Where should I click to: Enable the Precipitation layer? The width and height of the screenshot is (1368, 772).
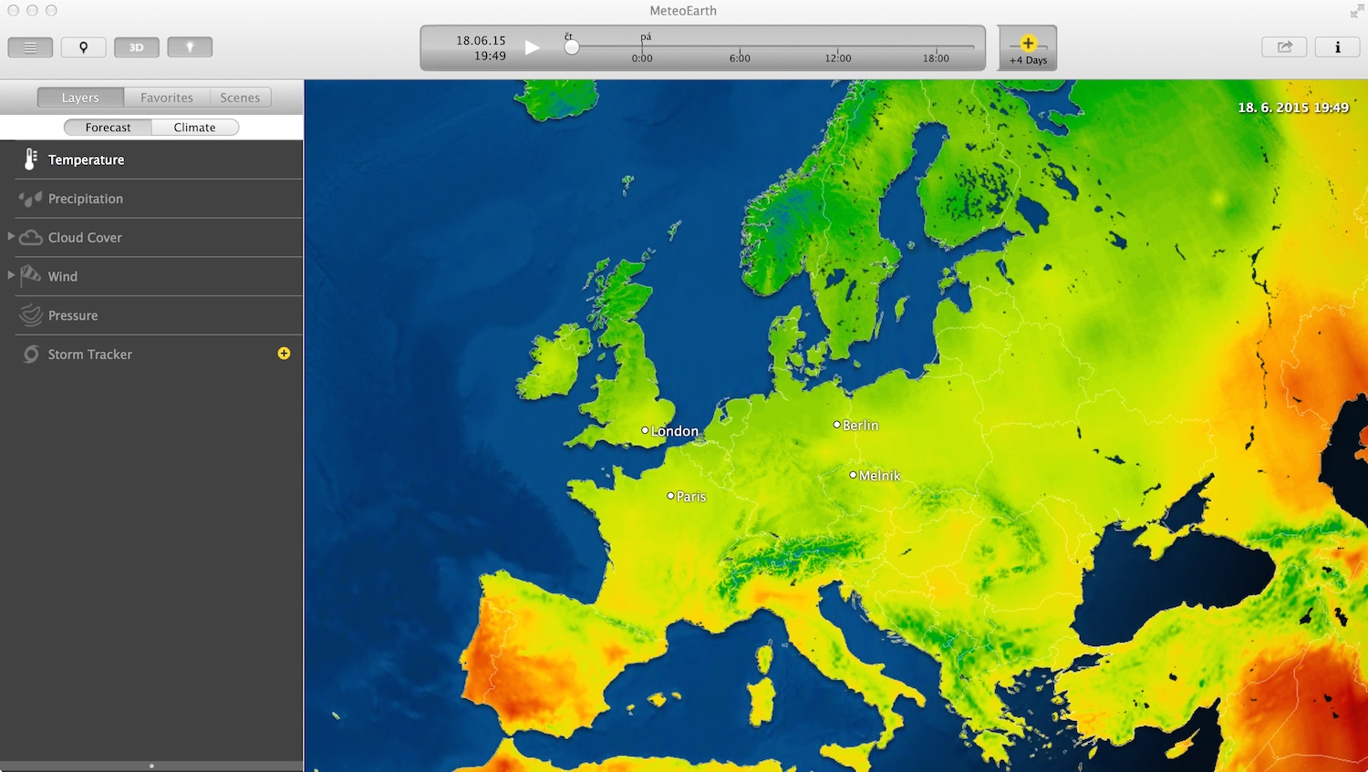point(85,199)
